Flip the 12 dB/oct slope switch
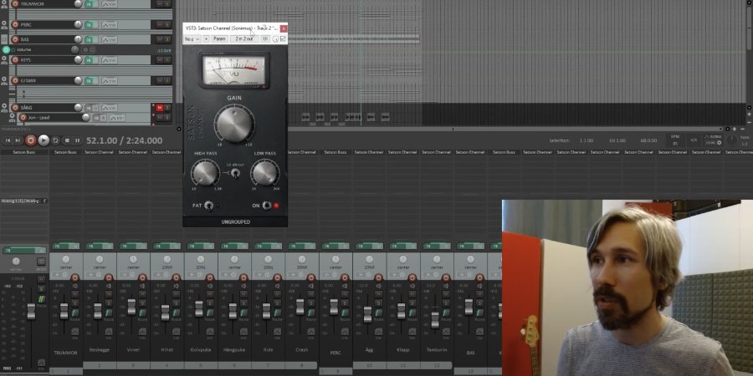 (235, 173)
